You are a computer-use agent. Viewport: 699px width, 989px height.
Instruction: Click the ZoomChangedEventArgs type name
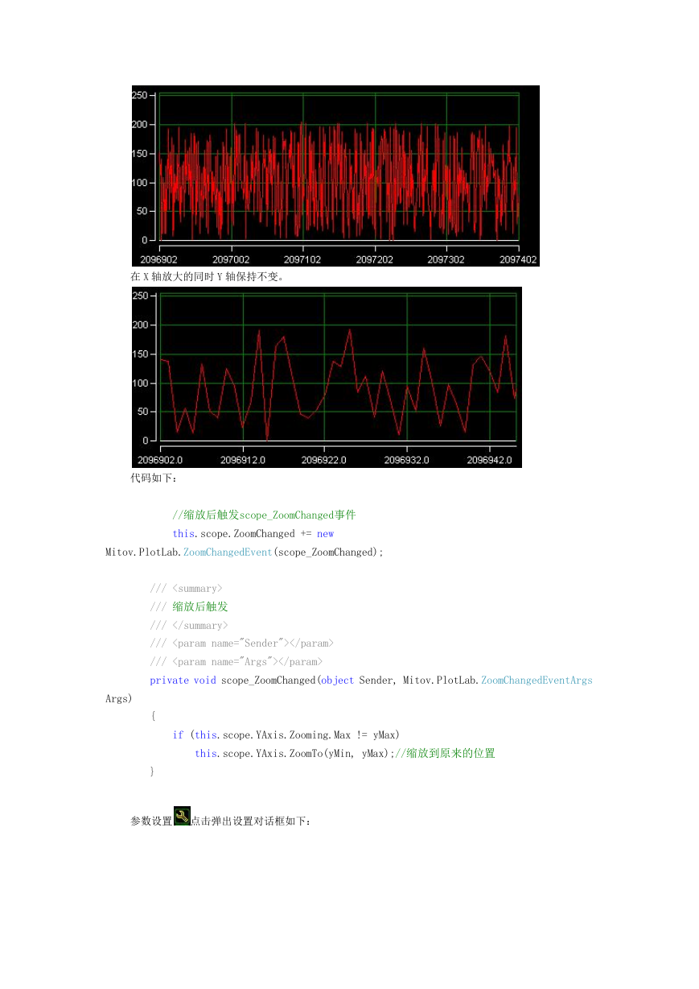pos(537,681)
